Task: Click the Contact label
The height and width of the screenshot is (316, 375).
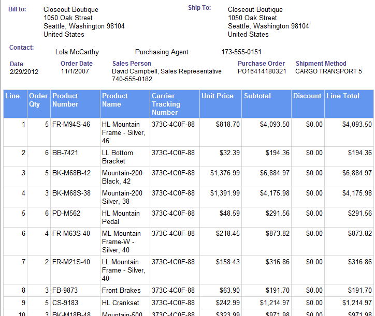Action: pos(22,48)
